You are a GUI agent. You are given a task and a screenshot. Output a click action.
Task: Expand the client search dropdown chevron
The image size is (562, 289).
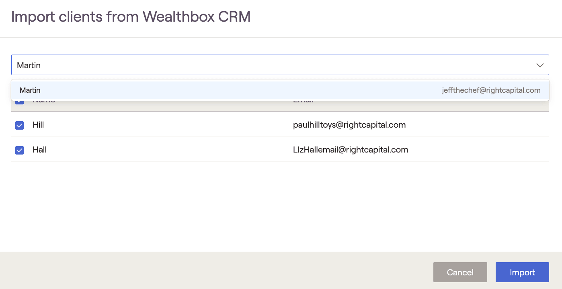tap(540, 65)
